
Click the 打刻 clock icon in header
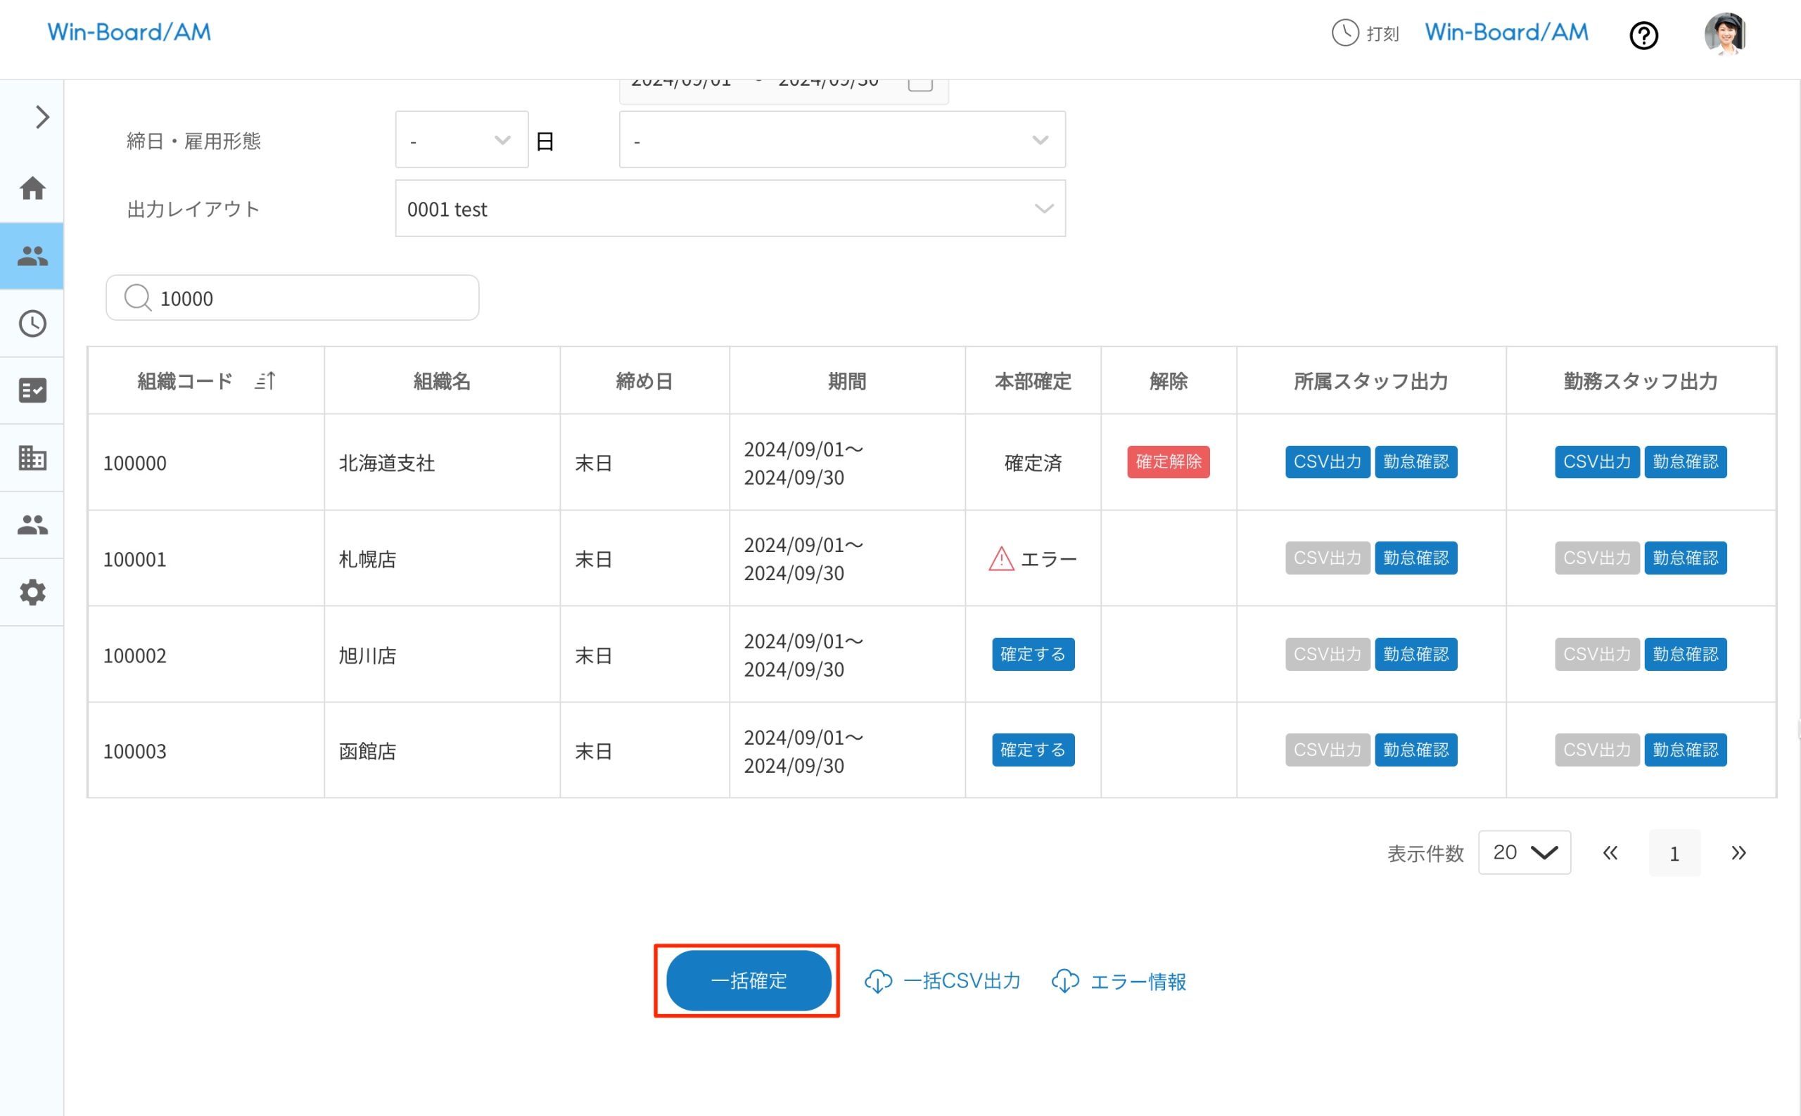tap(1344, 33)
